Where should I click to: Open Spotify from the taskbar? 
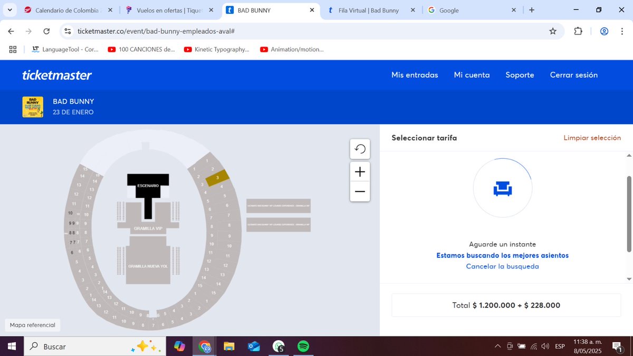click(303, 347)
